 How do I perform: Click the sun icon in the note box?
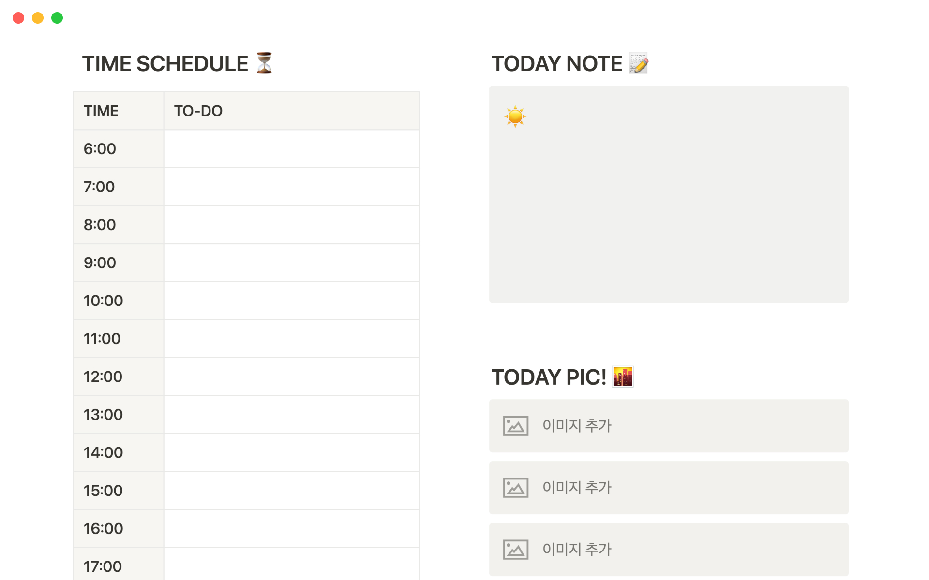pyautogui.click(x=515, y=116)
